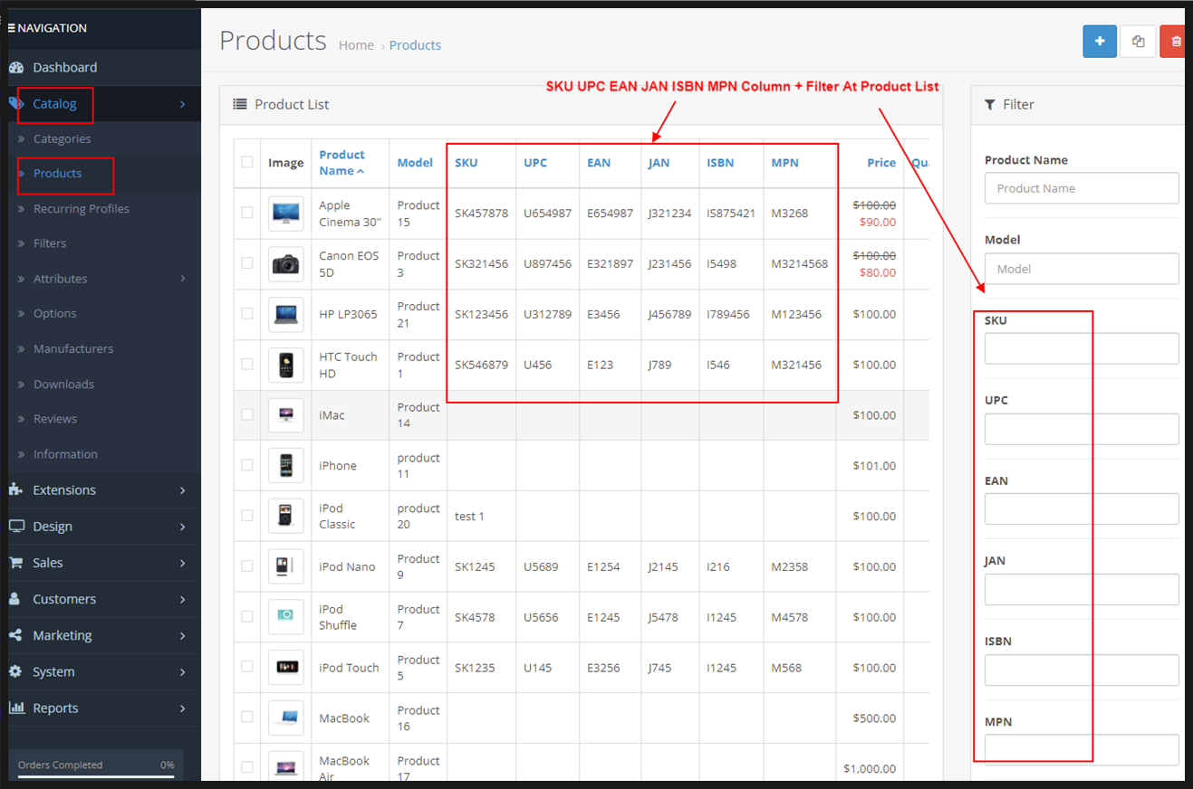Expand the Attributes submenu arrow

click(182, 279)
